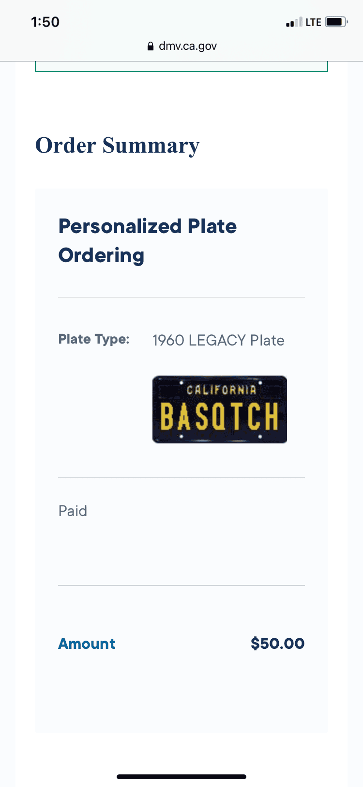The width and height of the screenshot is (363, 787).
Task: Tap the Paid status text
Action: tap(73, 511)
